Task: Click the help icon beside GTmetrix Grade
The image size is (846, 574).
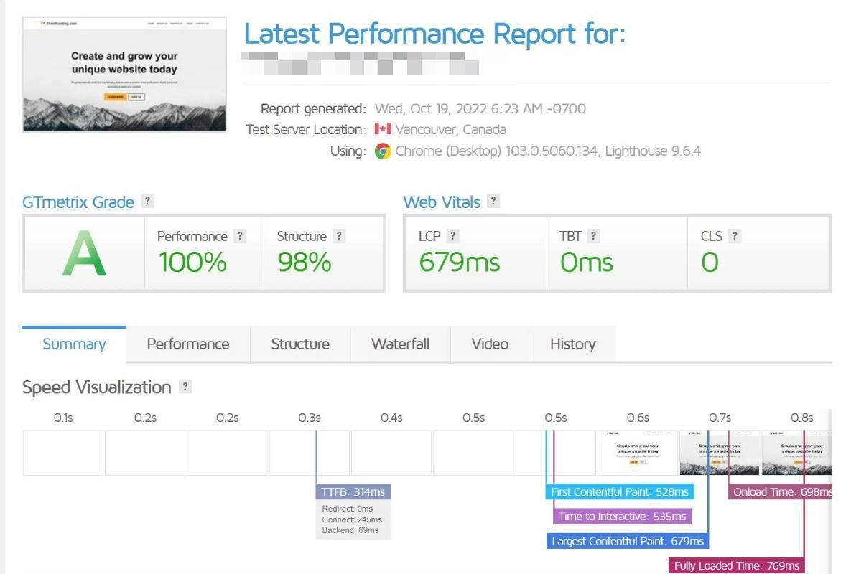Action: (x=147, y=202)
